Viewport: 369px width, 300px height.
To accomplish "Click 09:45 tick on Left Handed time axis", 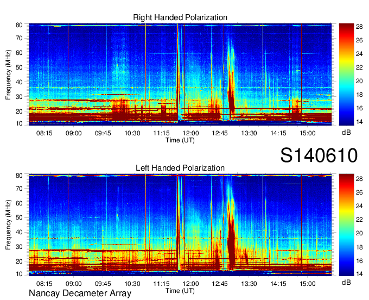I will (x=103, y=284).
